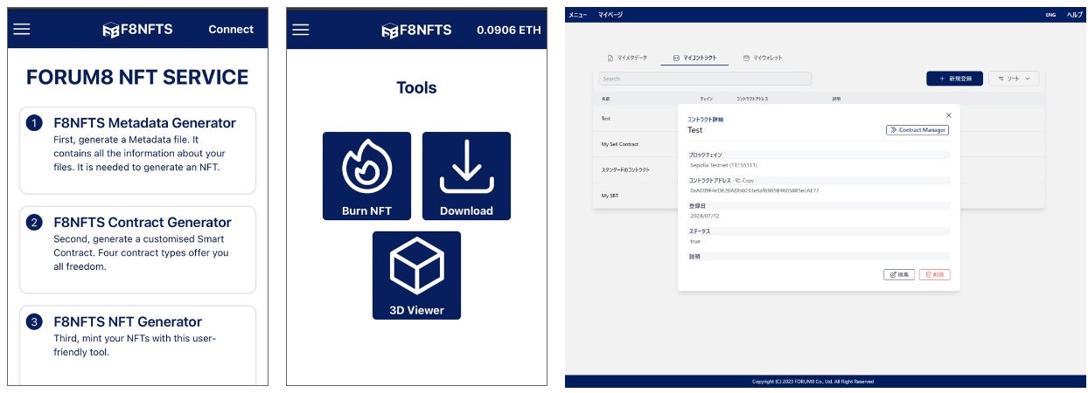Click Sepolia Testnet blockchain value
This screenshot has width=1088, height=393.
(723, 165)
